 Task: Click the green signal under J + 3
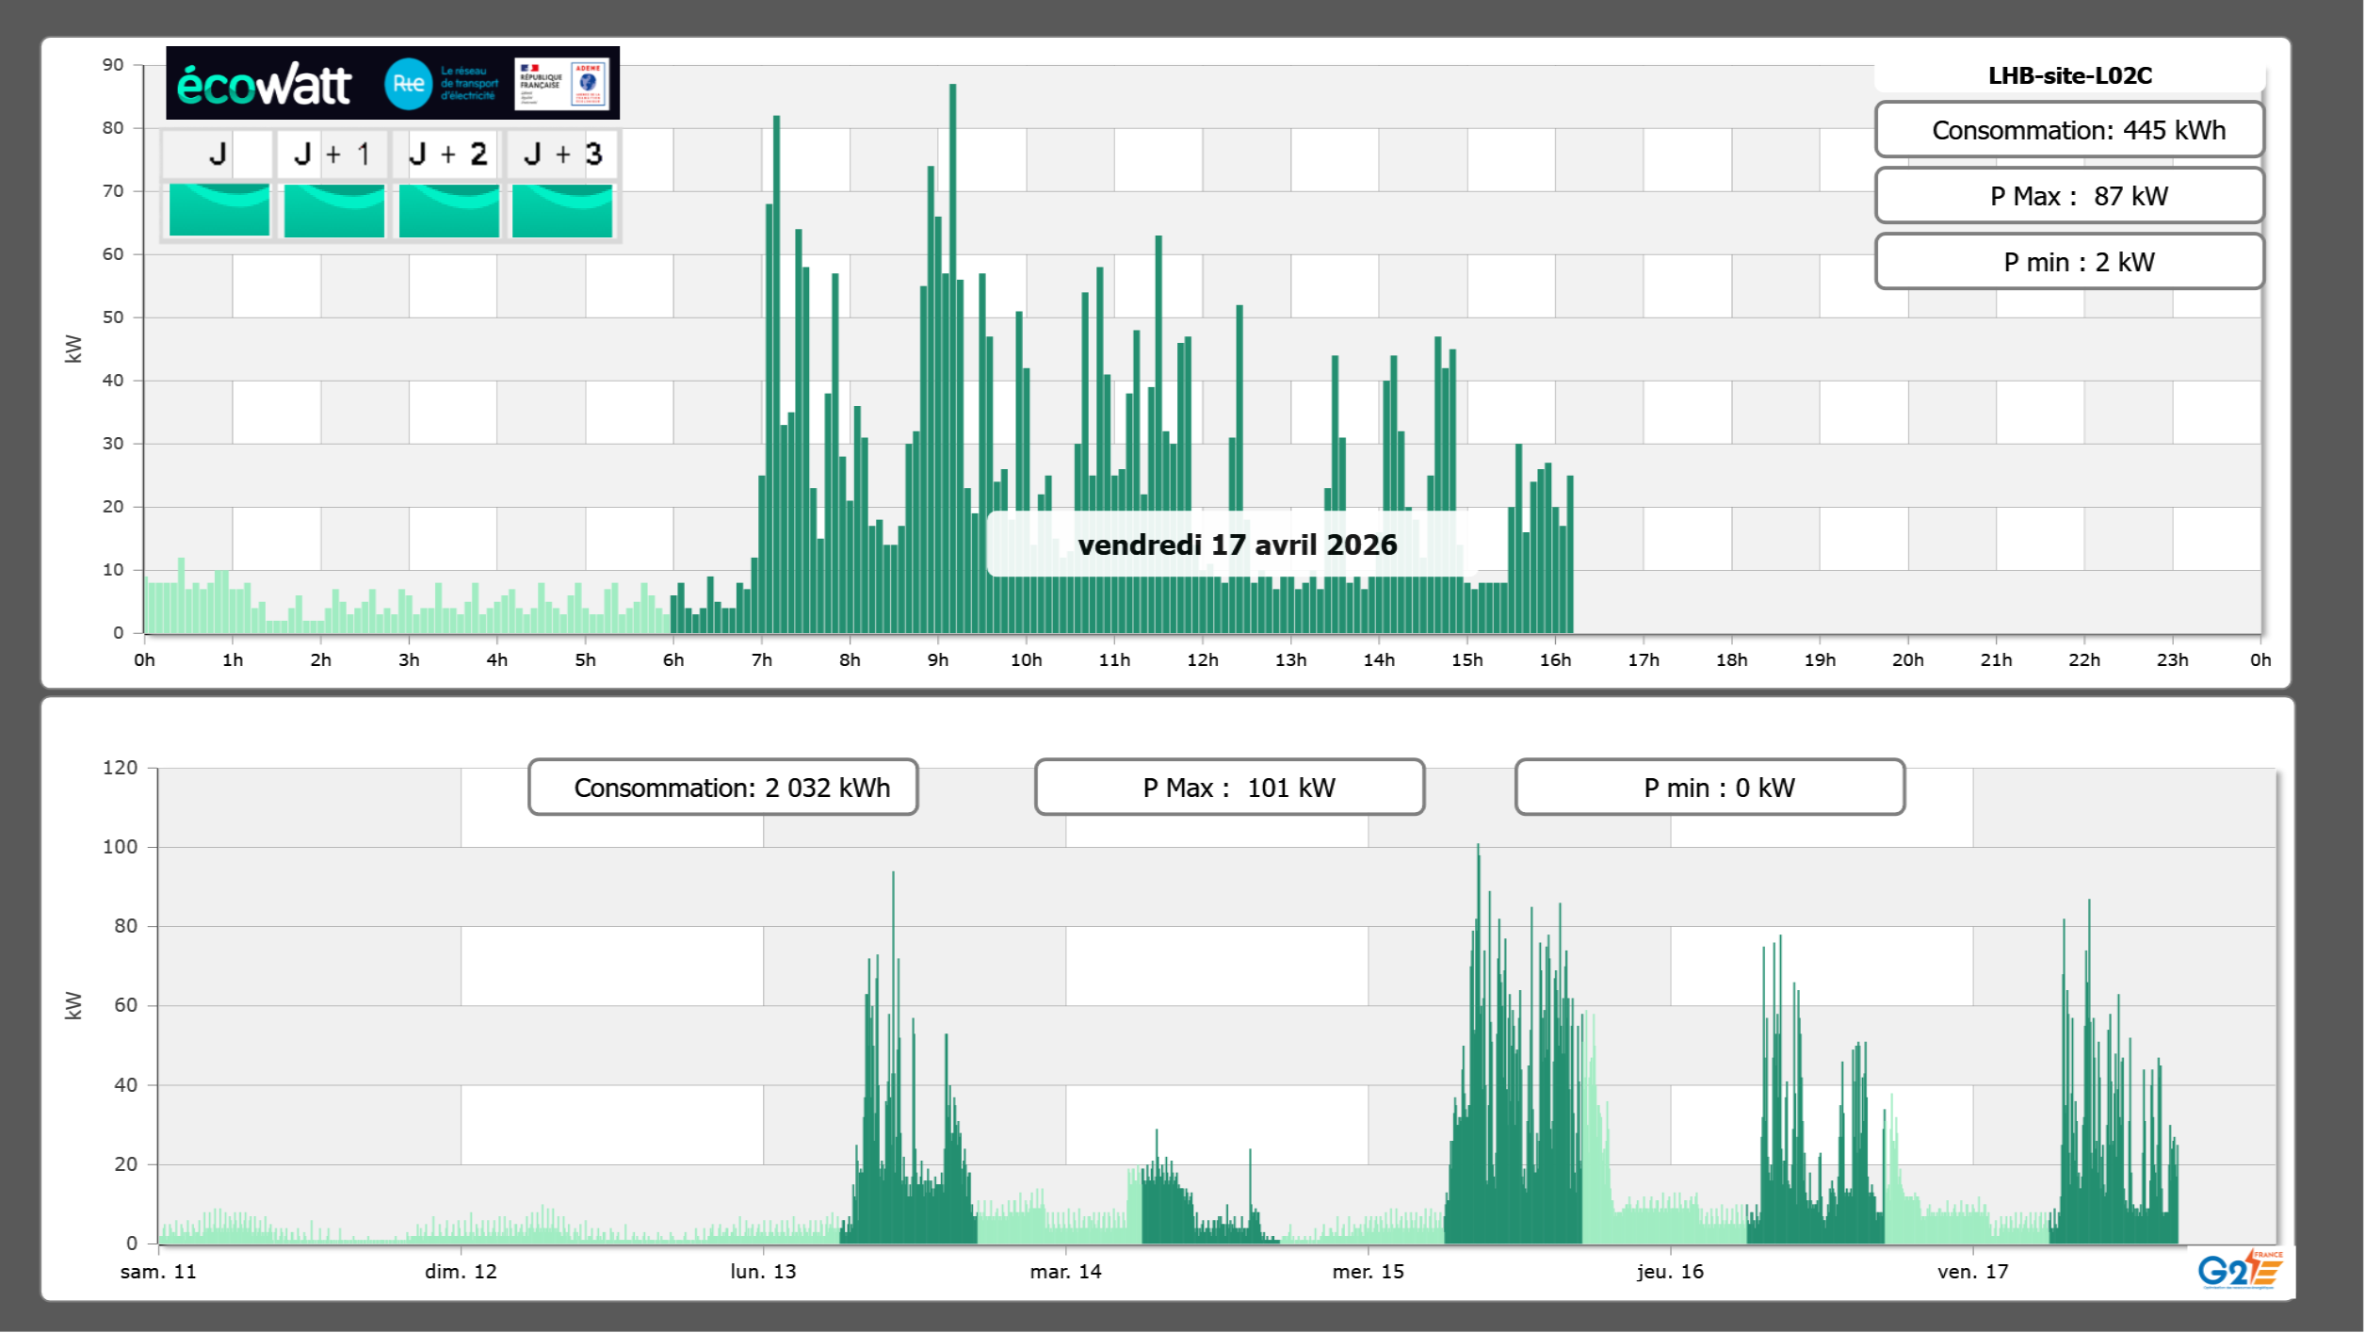click(562, 210)
